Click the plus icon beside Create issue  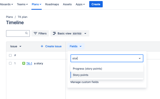tap(42, 46)
